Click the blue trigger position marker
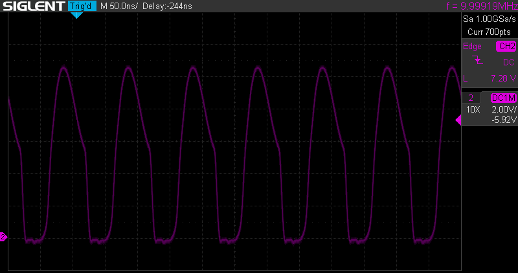518x273 pixels. point(76,15)
